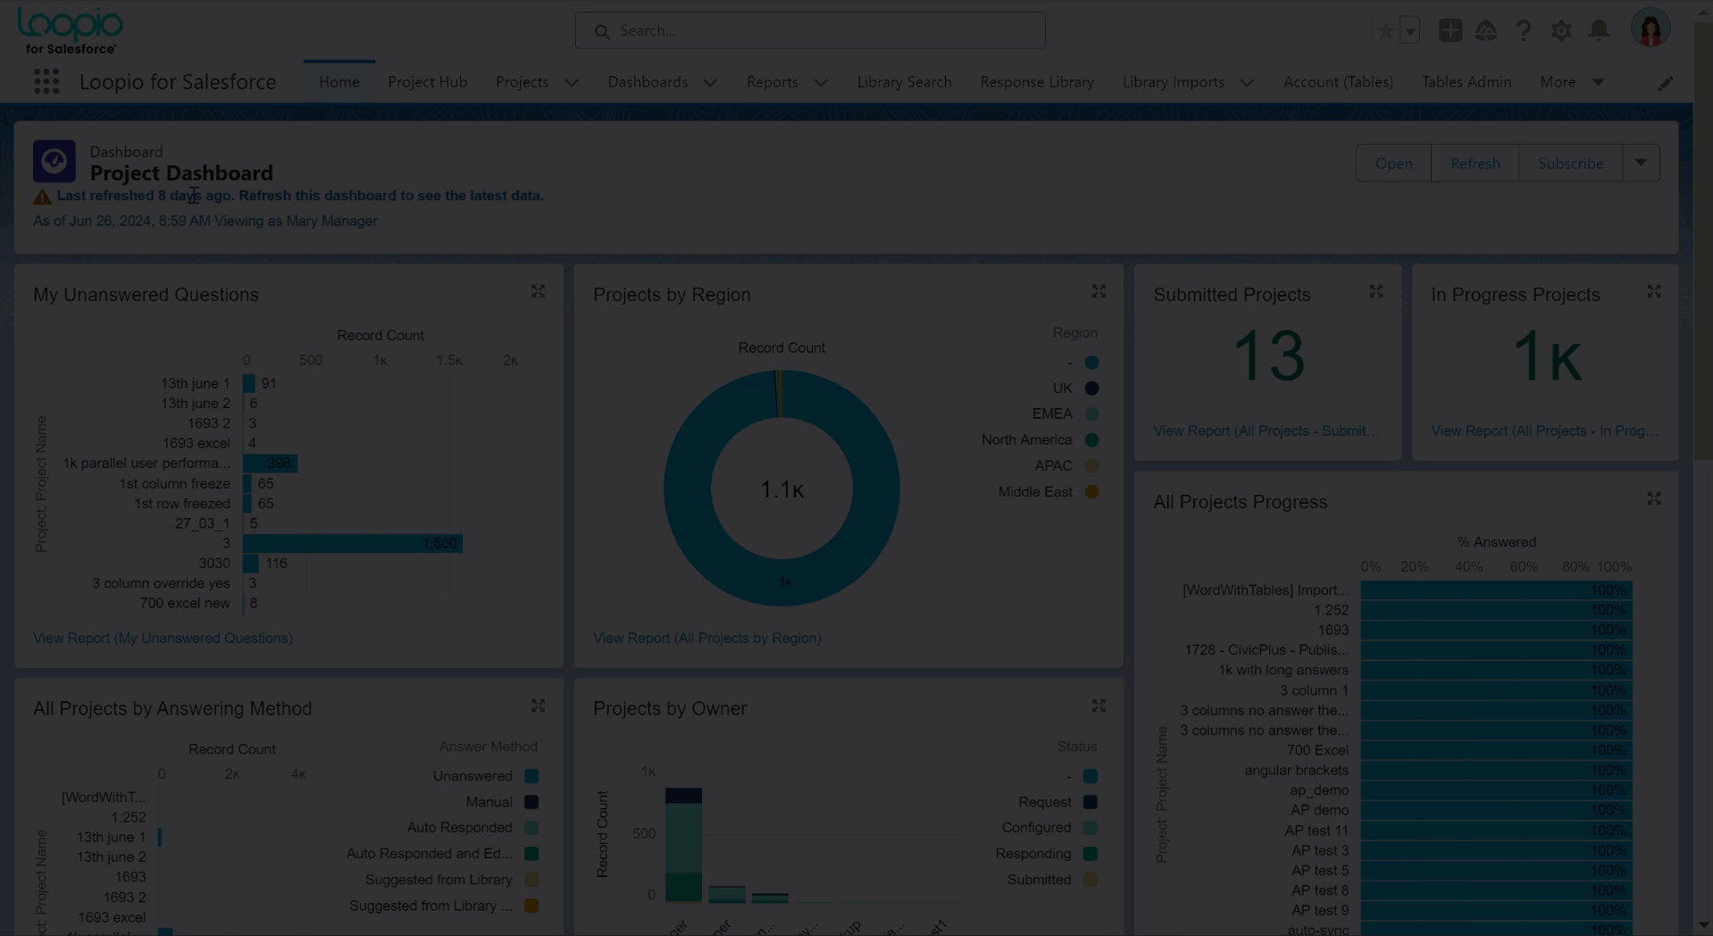Go to the Home tab
1713x936 pixels.
click(x=339, y=82)
